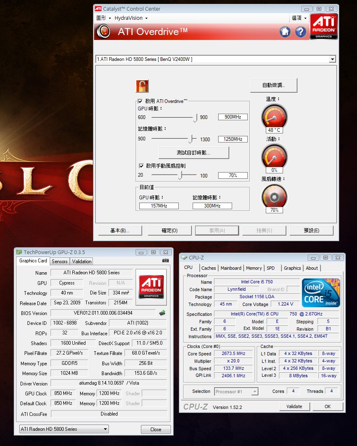Screen dimensions: 357x446
Task: Select GPU-Z Graphics Card tab
Action: [33, 261]
